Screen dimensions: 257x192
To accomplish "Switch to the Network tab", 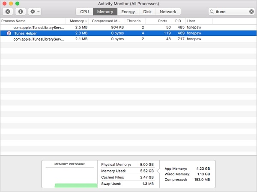I will tap(168, 12).
